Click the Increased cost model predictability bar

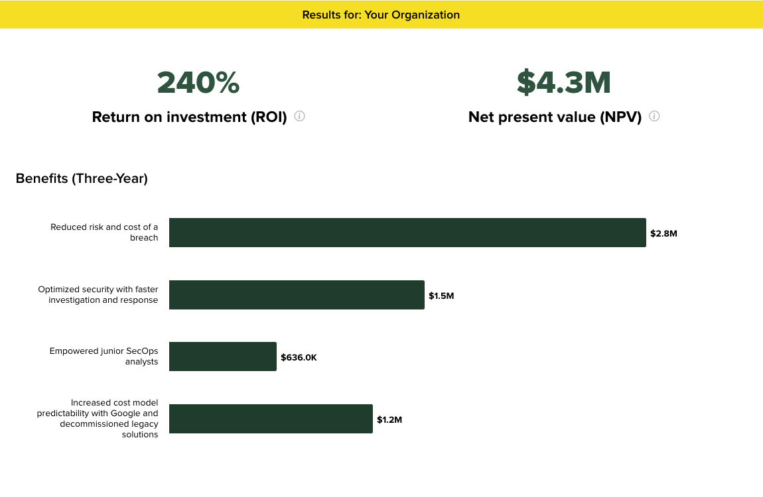click(x=271, y=418)
